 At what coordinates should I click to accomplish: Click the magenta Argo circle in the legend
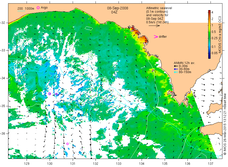click(38, 8)
